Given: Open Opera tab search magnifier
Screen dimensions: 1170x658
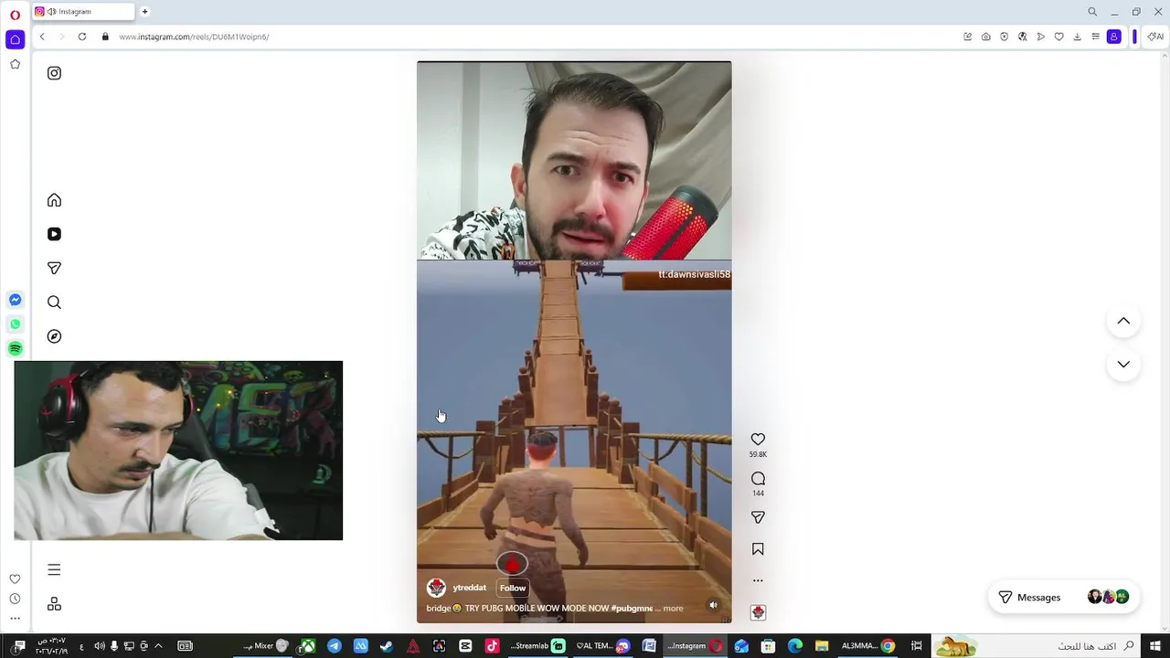Looking at the screenshot, I should 1092,12.
